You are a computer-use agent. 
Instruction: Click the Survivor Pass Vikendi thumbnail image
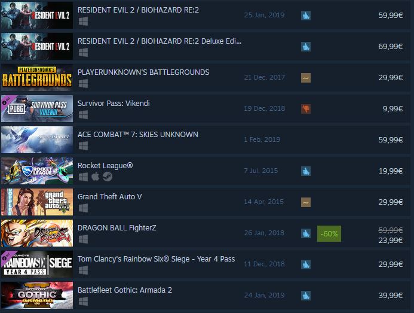pos(37,108)
